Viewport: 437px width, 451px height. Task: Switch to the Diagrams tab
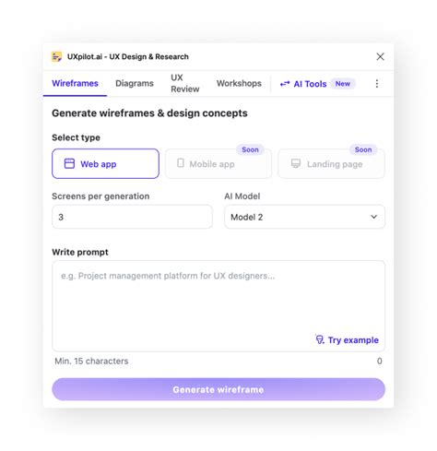[x=135, y=84]
